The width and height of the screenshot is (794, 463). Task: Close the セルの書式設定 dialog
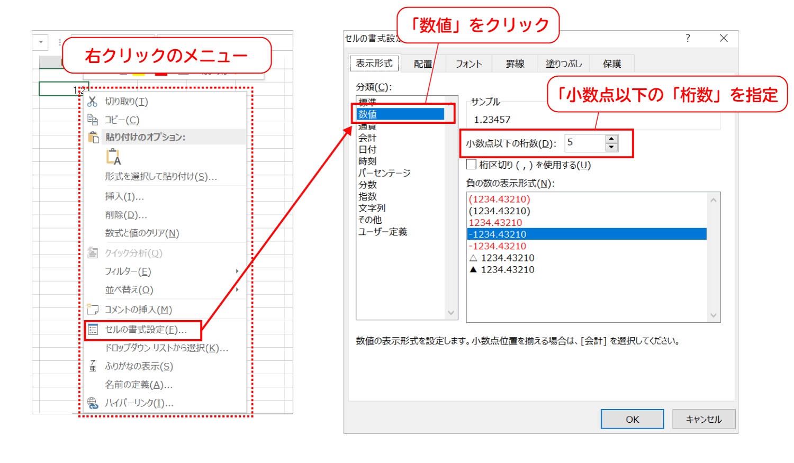click(x=724, y=38)
